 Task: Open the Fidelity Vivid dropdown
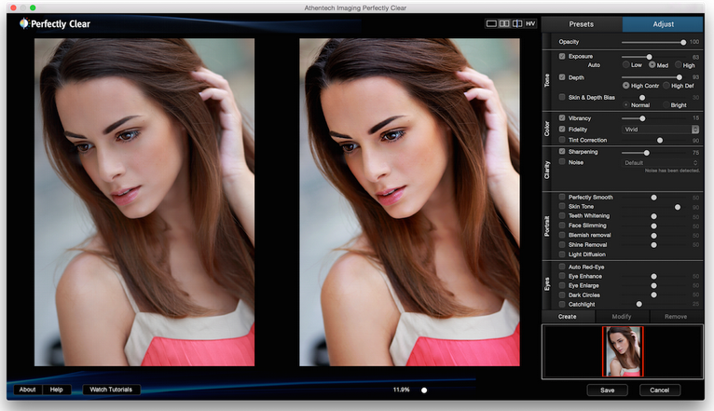[661, 130]
